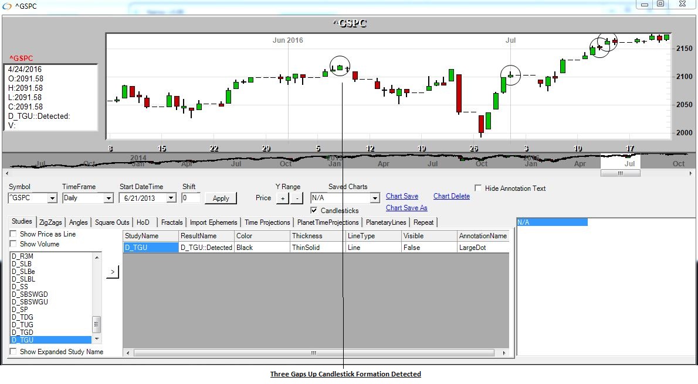Click the Price Y Range plus button
The width and height of the screenshot is (698, 384).
[282, 198]
